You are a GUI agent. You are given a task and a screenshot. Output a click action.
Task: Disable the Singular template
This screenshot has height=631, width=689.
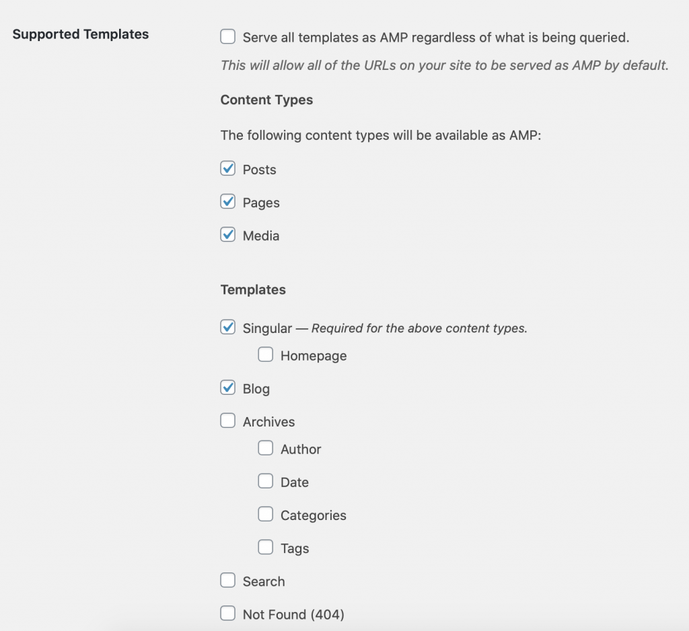[x=227, y=328]
